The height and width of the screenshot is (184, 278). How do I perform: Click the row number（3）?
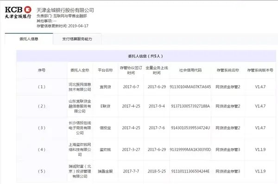pyautogui.click(x=42, y=128)
